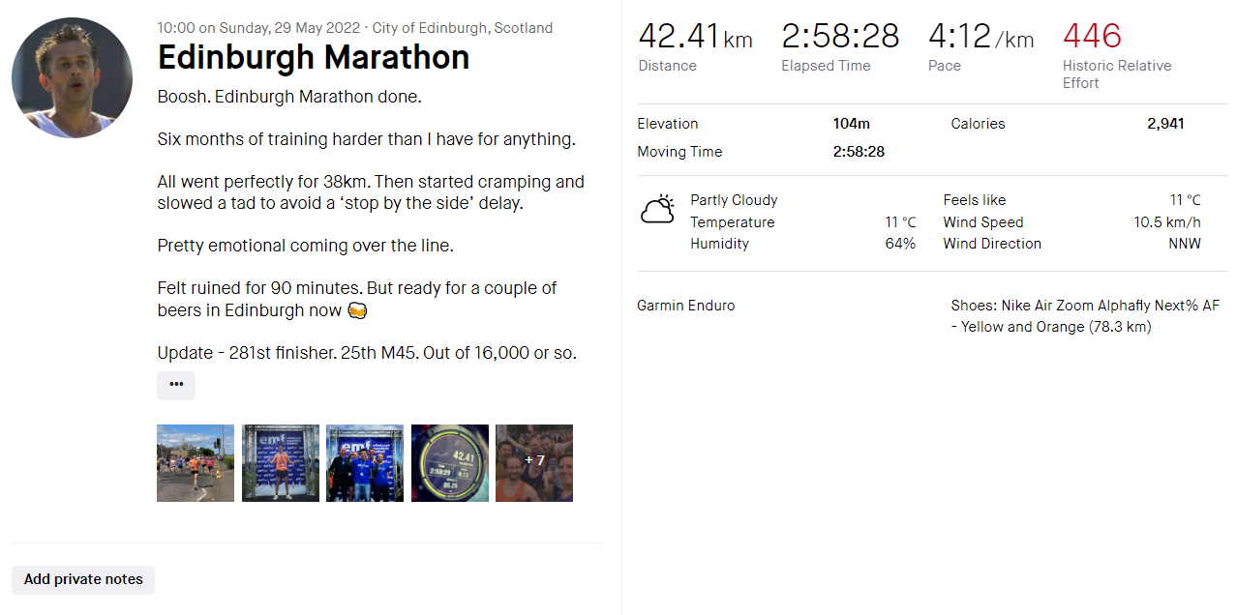
Task: Open the three-dot more options button
Action: pos(176,385)
